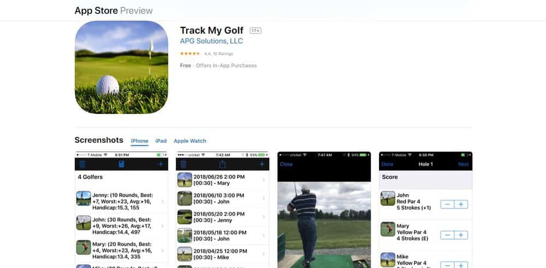Viewport: 546px width, 268px height.
Task: Click '4 Strokes (E)' text for Mary
Action: tap(412, 239)
